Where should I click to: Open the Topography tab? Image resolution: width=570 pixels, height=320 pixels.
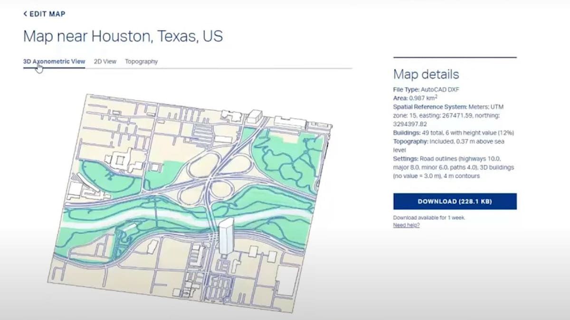pyautogui.click(x=142, y=62)
